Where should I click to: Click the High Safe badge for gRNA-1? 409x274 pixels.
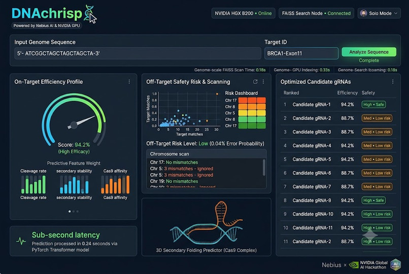[x=373, y=104]
